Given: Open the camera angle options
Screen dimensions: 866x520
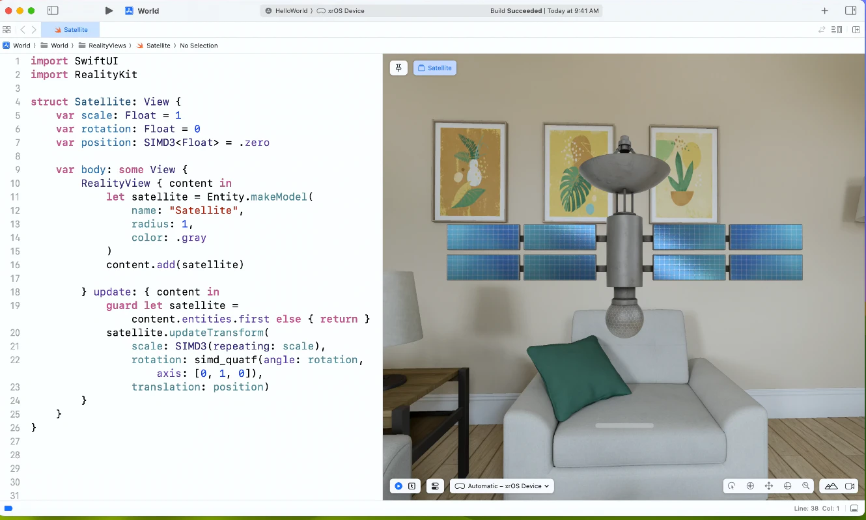Looking at the screenshot, I should click(850, 486).
